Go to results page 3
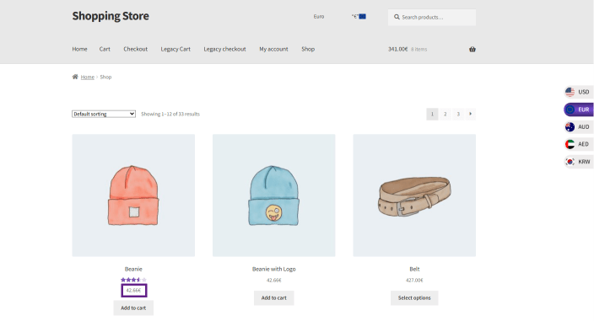The image size is (594, 321). tap(458, 115)
